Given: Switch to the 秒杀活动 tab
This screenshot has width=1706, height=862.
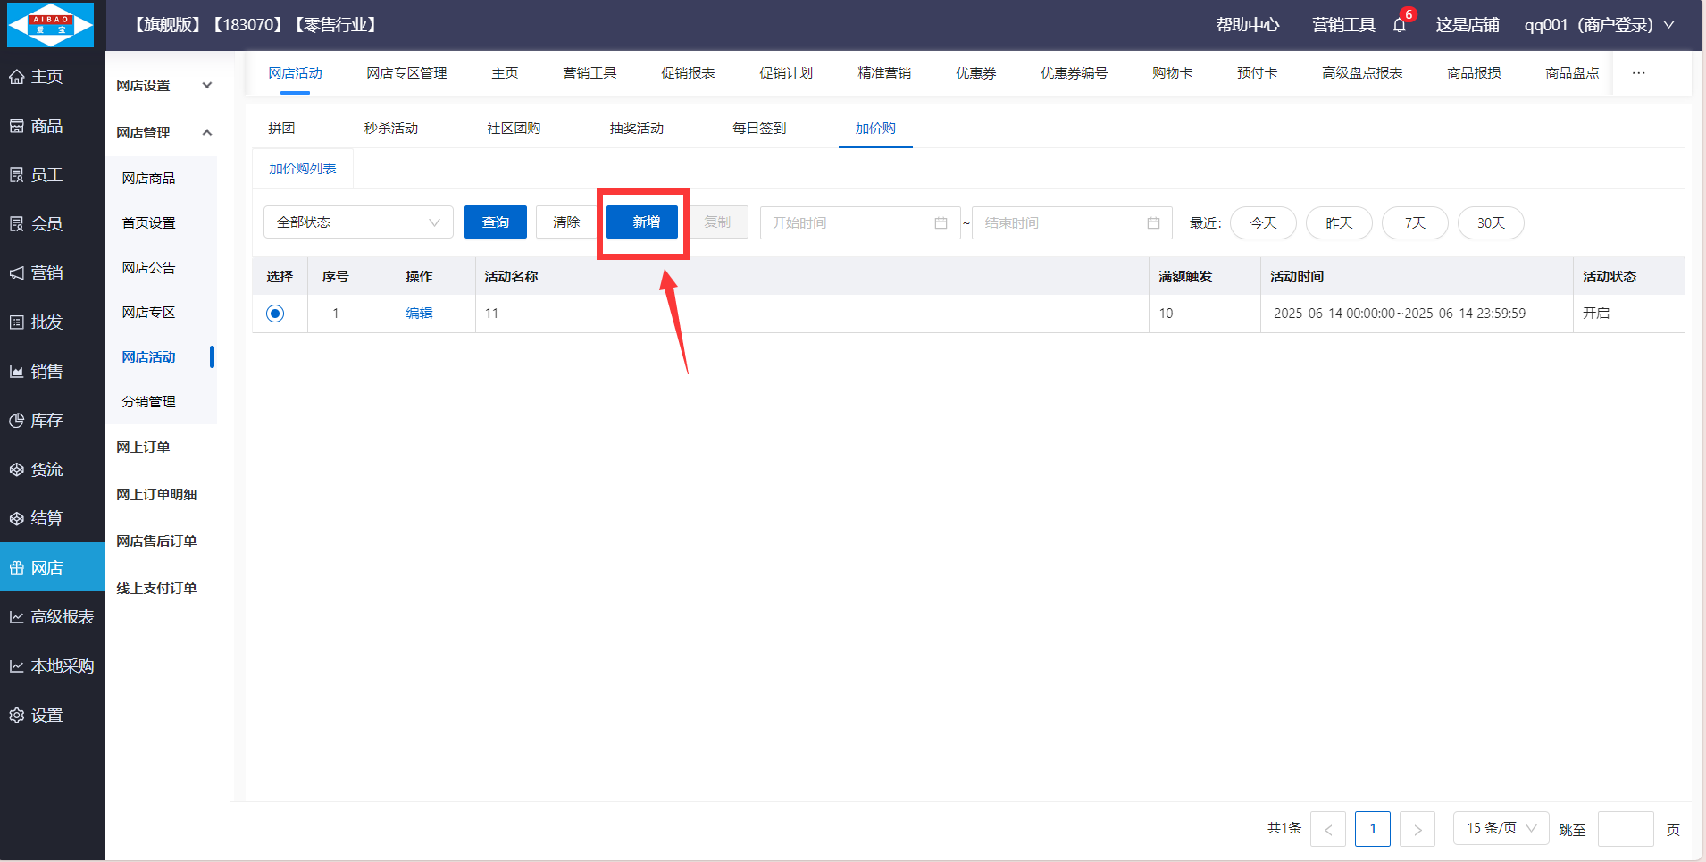Looking at the screenshot, I should 390,129.
